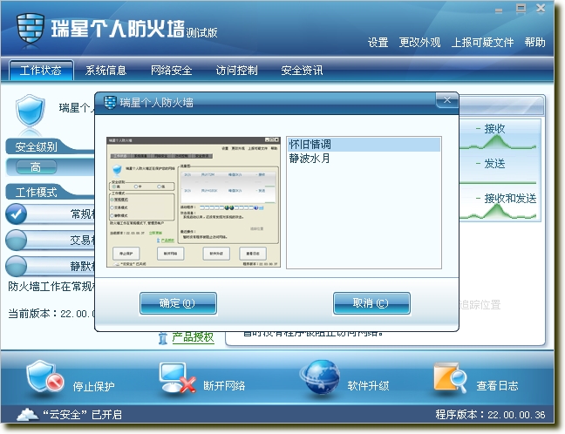The height and width of the screenshot is (434, 565).
Task: Click the blue shield status icon
Action: point(31,110)
